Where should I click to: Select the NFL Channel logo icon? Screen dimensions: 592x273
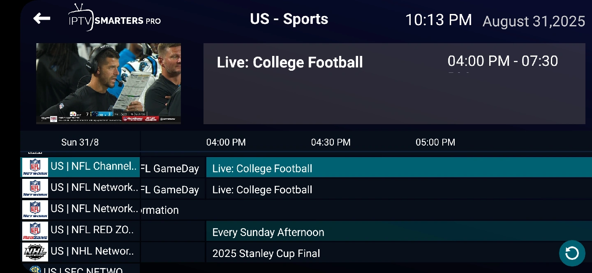[35, 167]
